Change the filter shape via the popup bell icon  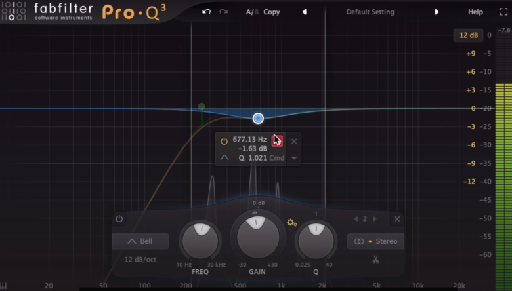(x=224, y=158)
